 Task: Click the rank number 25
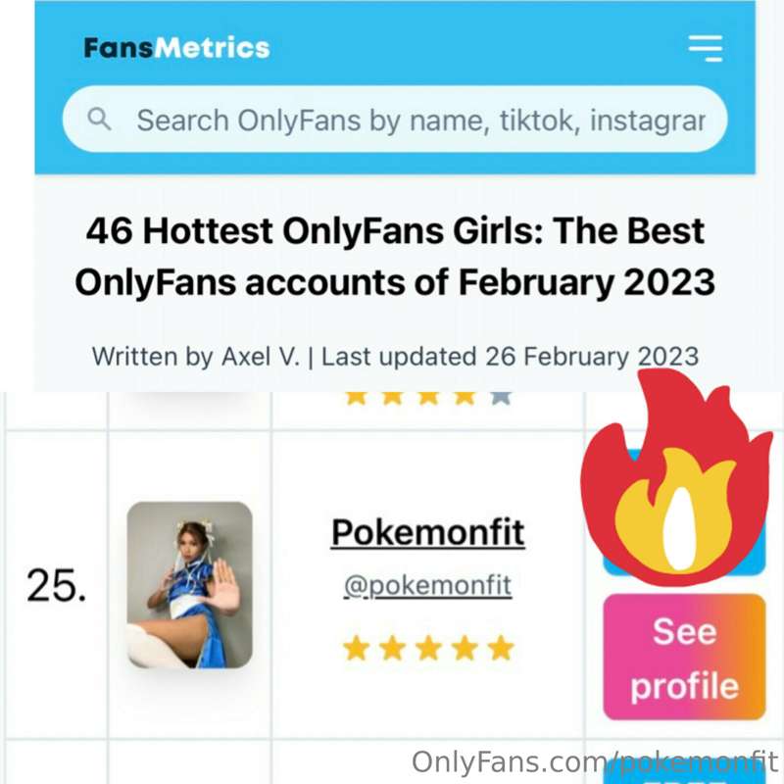(56, 586)
